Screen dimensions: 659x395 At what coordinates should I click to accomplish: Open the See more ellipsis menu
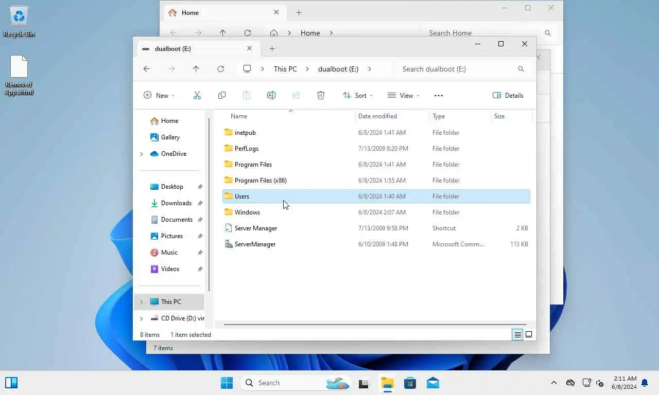pyautogui.click(x=439, y=95)
